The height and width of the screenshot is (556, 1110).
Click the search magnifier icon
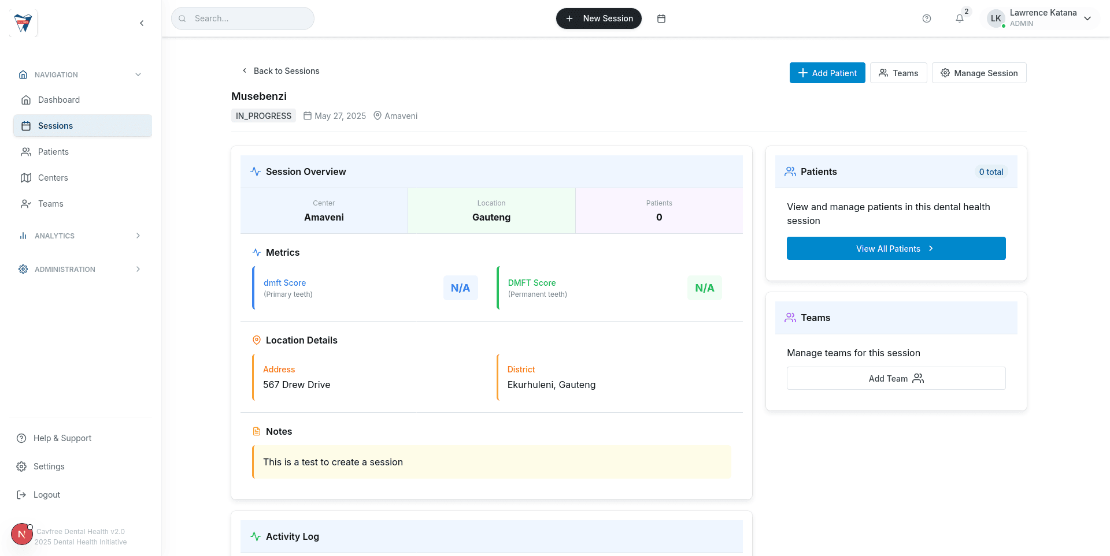click(182, 18)
